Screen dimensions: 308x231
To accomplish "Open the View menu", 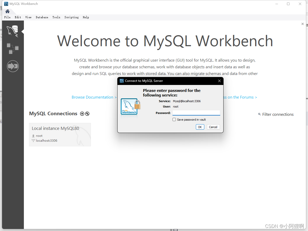I will pos(28,17).
